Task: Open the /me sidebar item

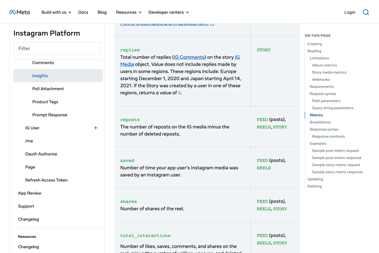Action: click(x=29, y=141)
